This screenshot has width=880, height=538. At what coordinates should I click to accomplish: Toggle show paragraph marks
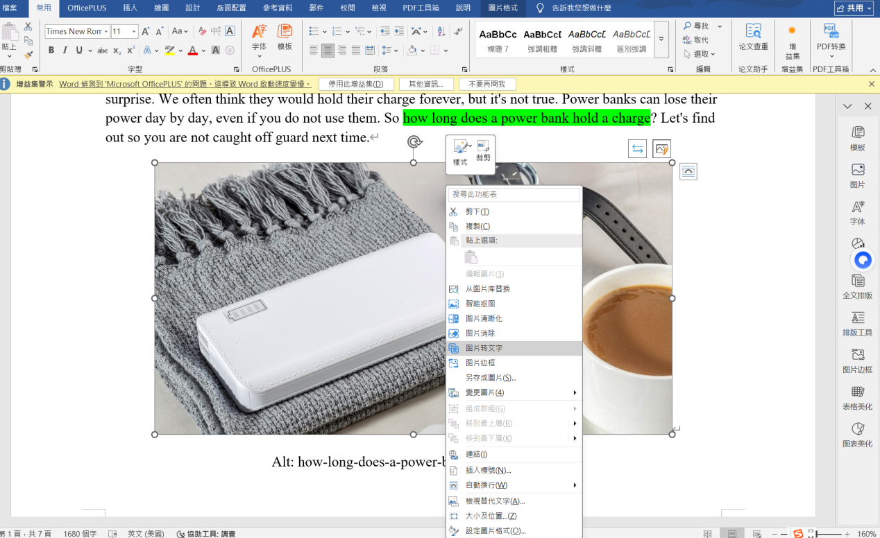(x=458, y=31)
